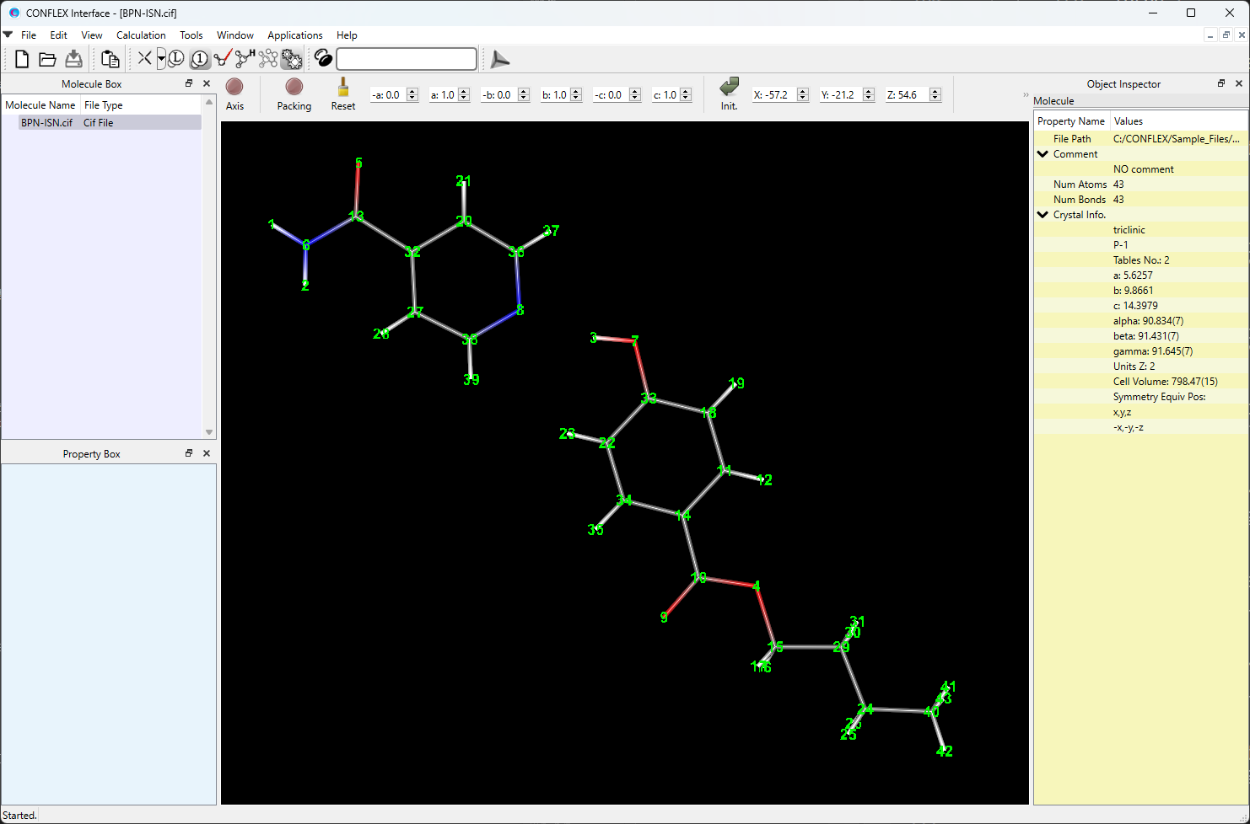Click the arrow pointer icon after search box
Viewport: 1250px width, 824px height.
pyautogui.click(x=500, y=59)
